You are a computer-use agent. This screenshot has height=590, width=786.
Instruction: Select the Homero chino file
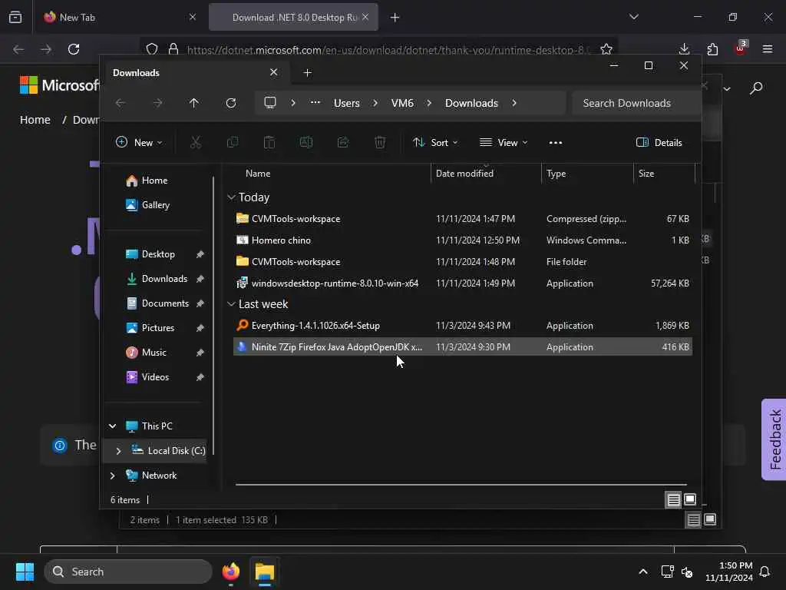coord(463,240)
